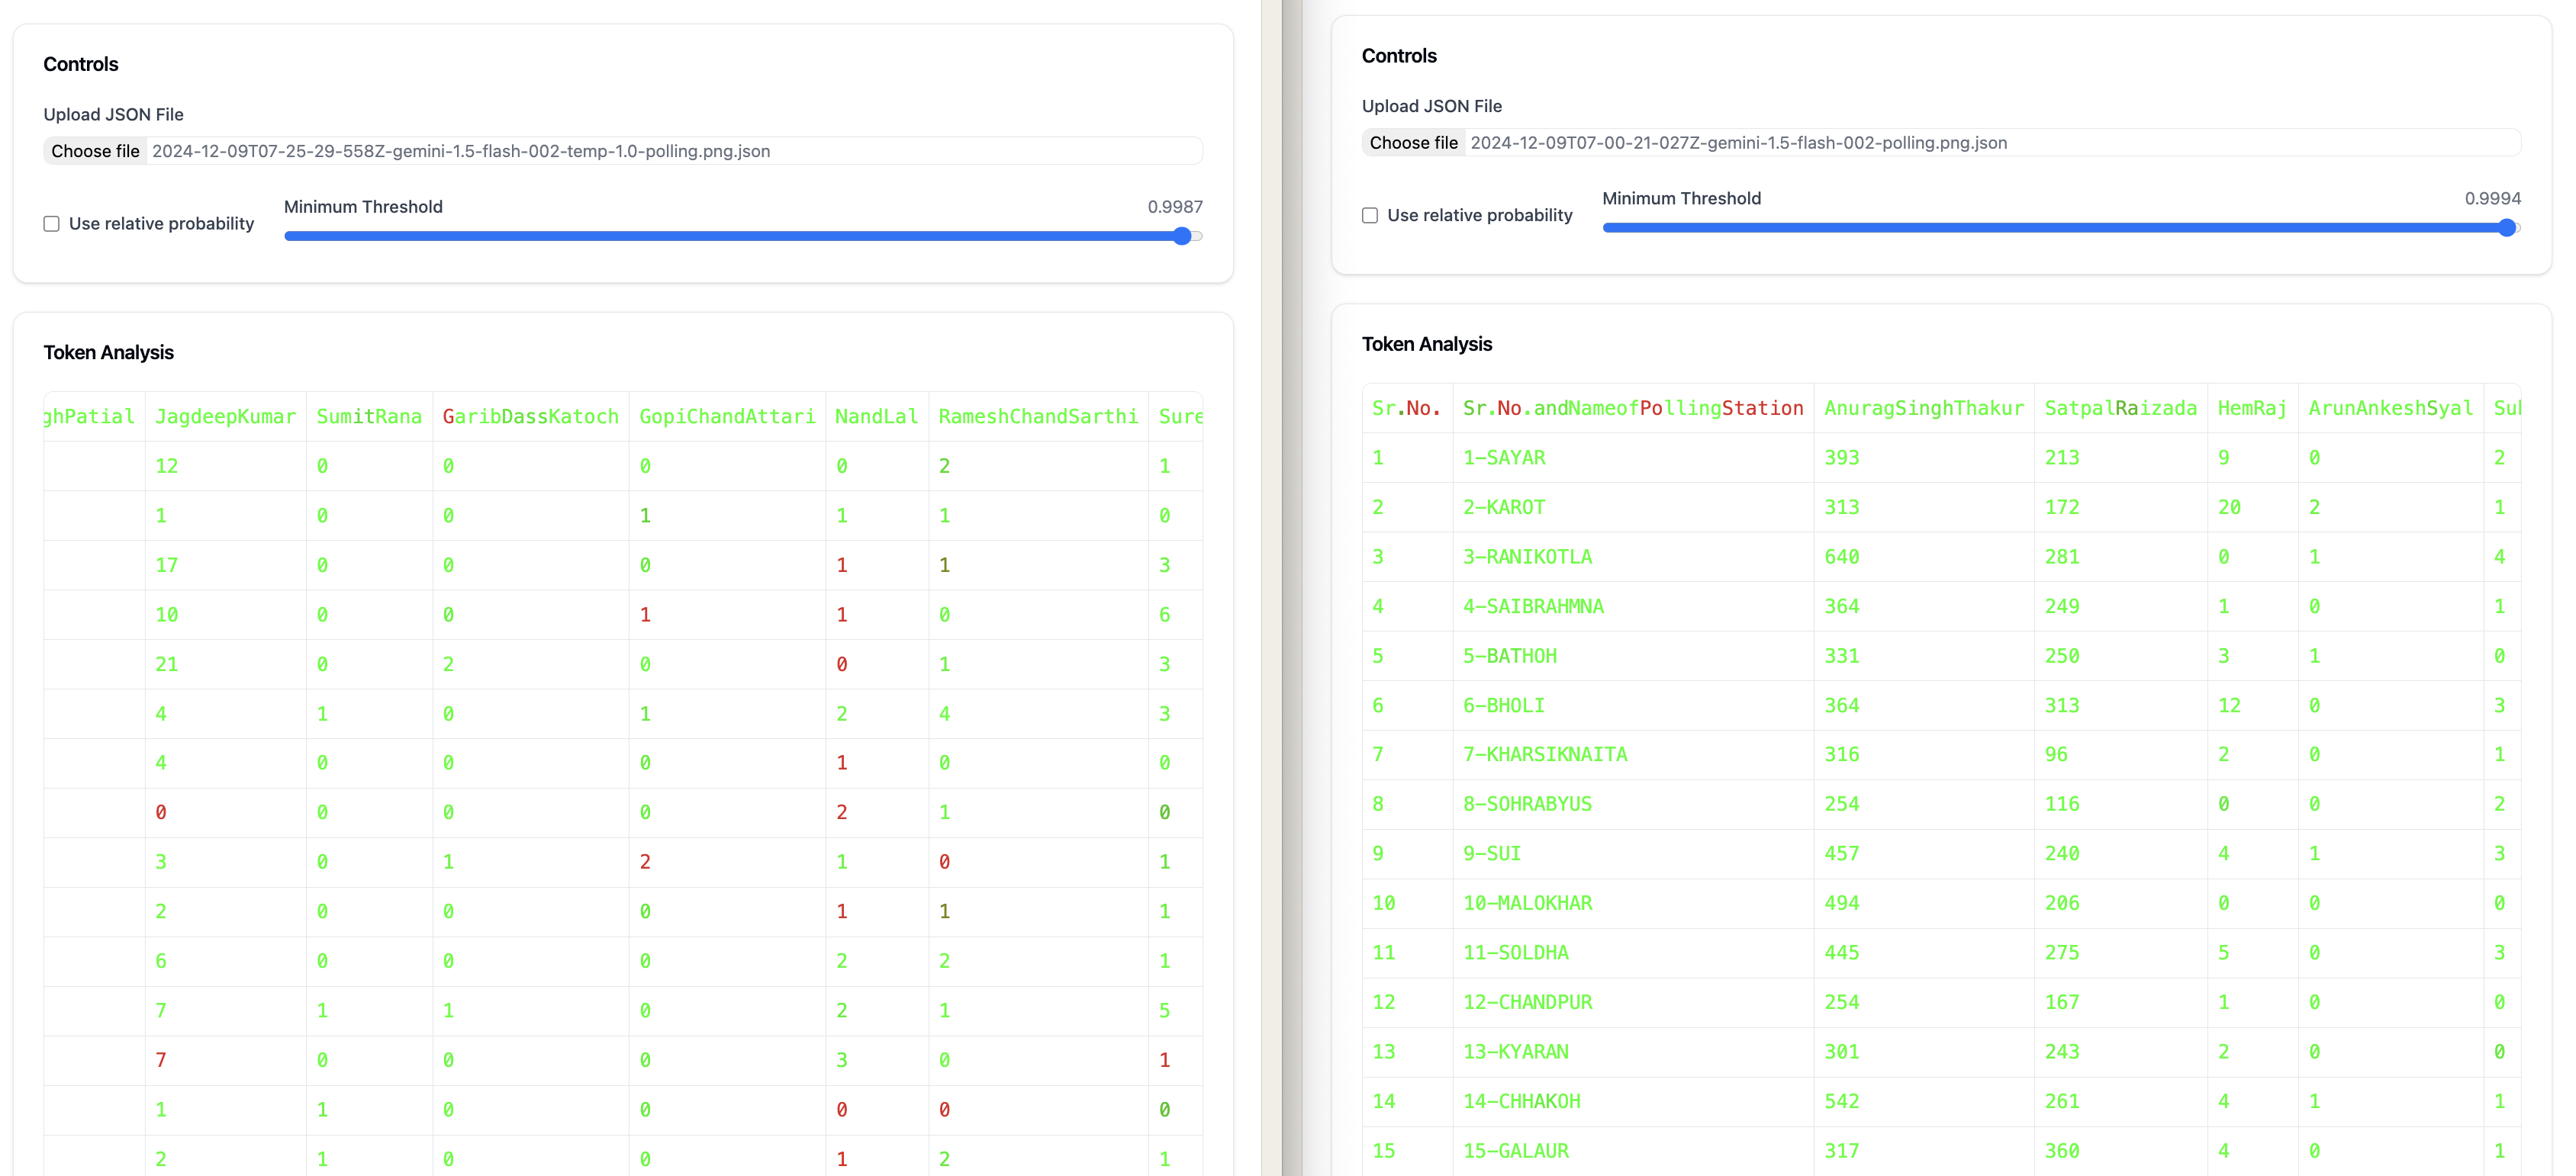This screenshot has width=2576, height=1176.
Task: Click HemRaj column header
Action: 2251,409
